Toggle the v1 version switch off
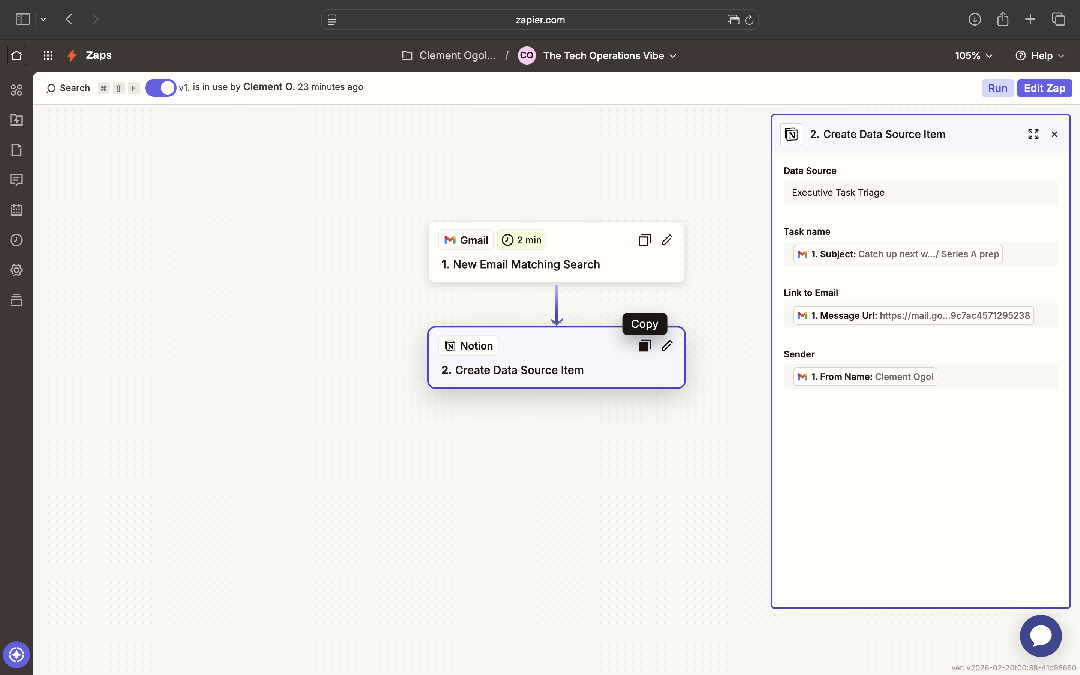Viewport: 1080px width, 675px height. [160, 87]
